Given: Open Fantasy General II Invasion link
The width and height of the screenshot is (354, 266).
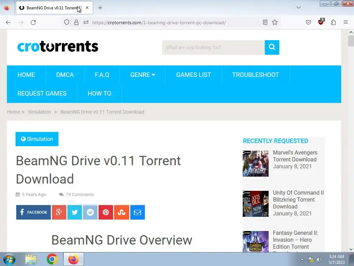Looking at the screenshot, I should pos(295,240).
